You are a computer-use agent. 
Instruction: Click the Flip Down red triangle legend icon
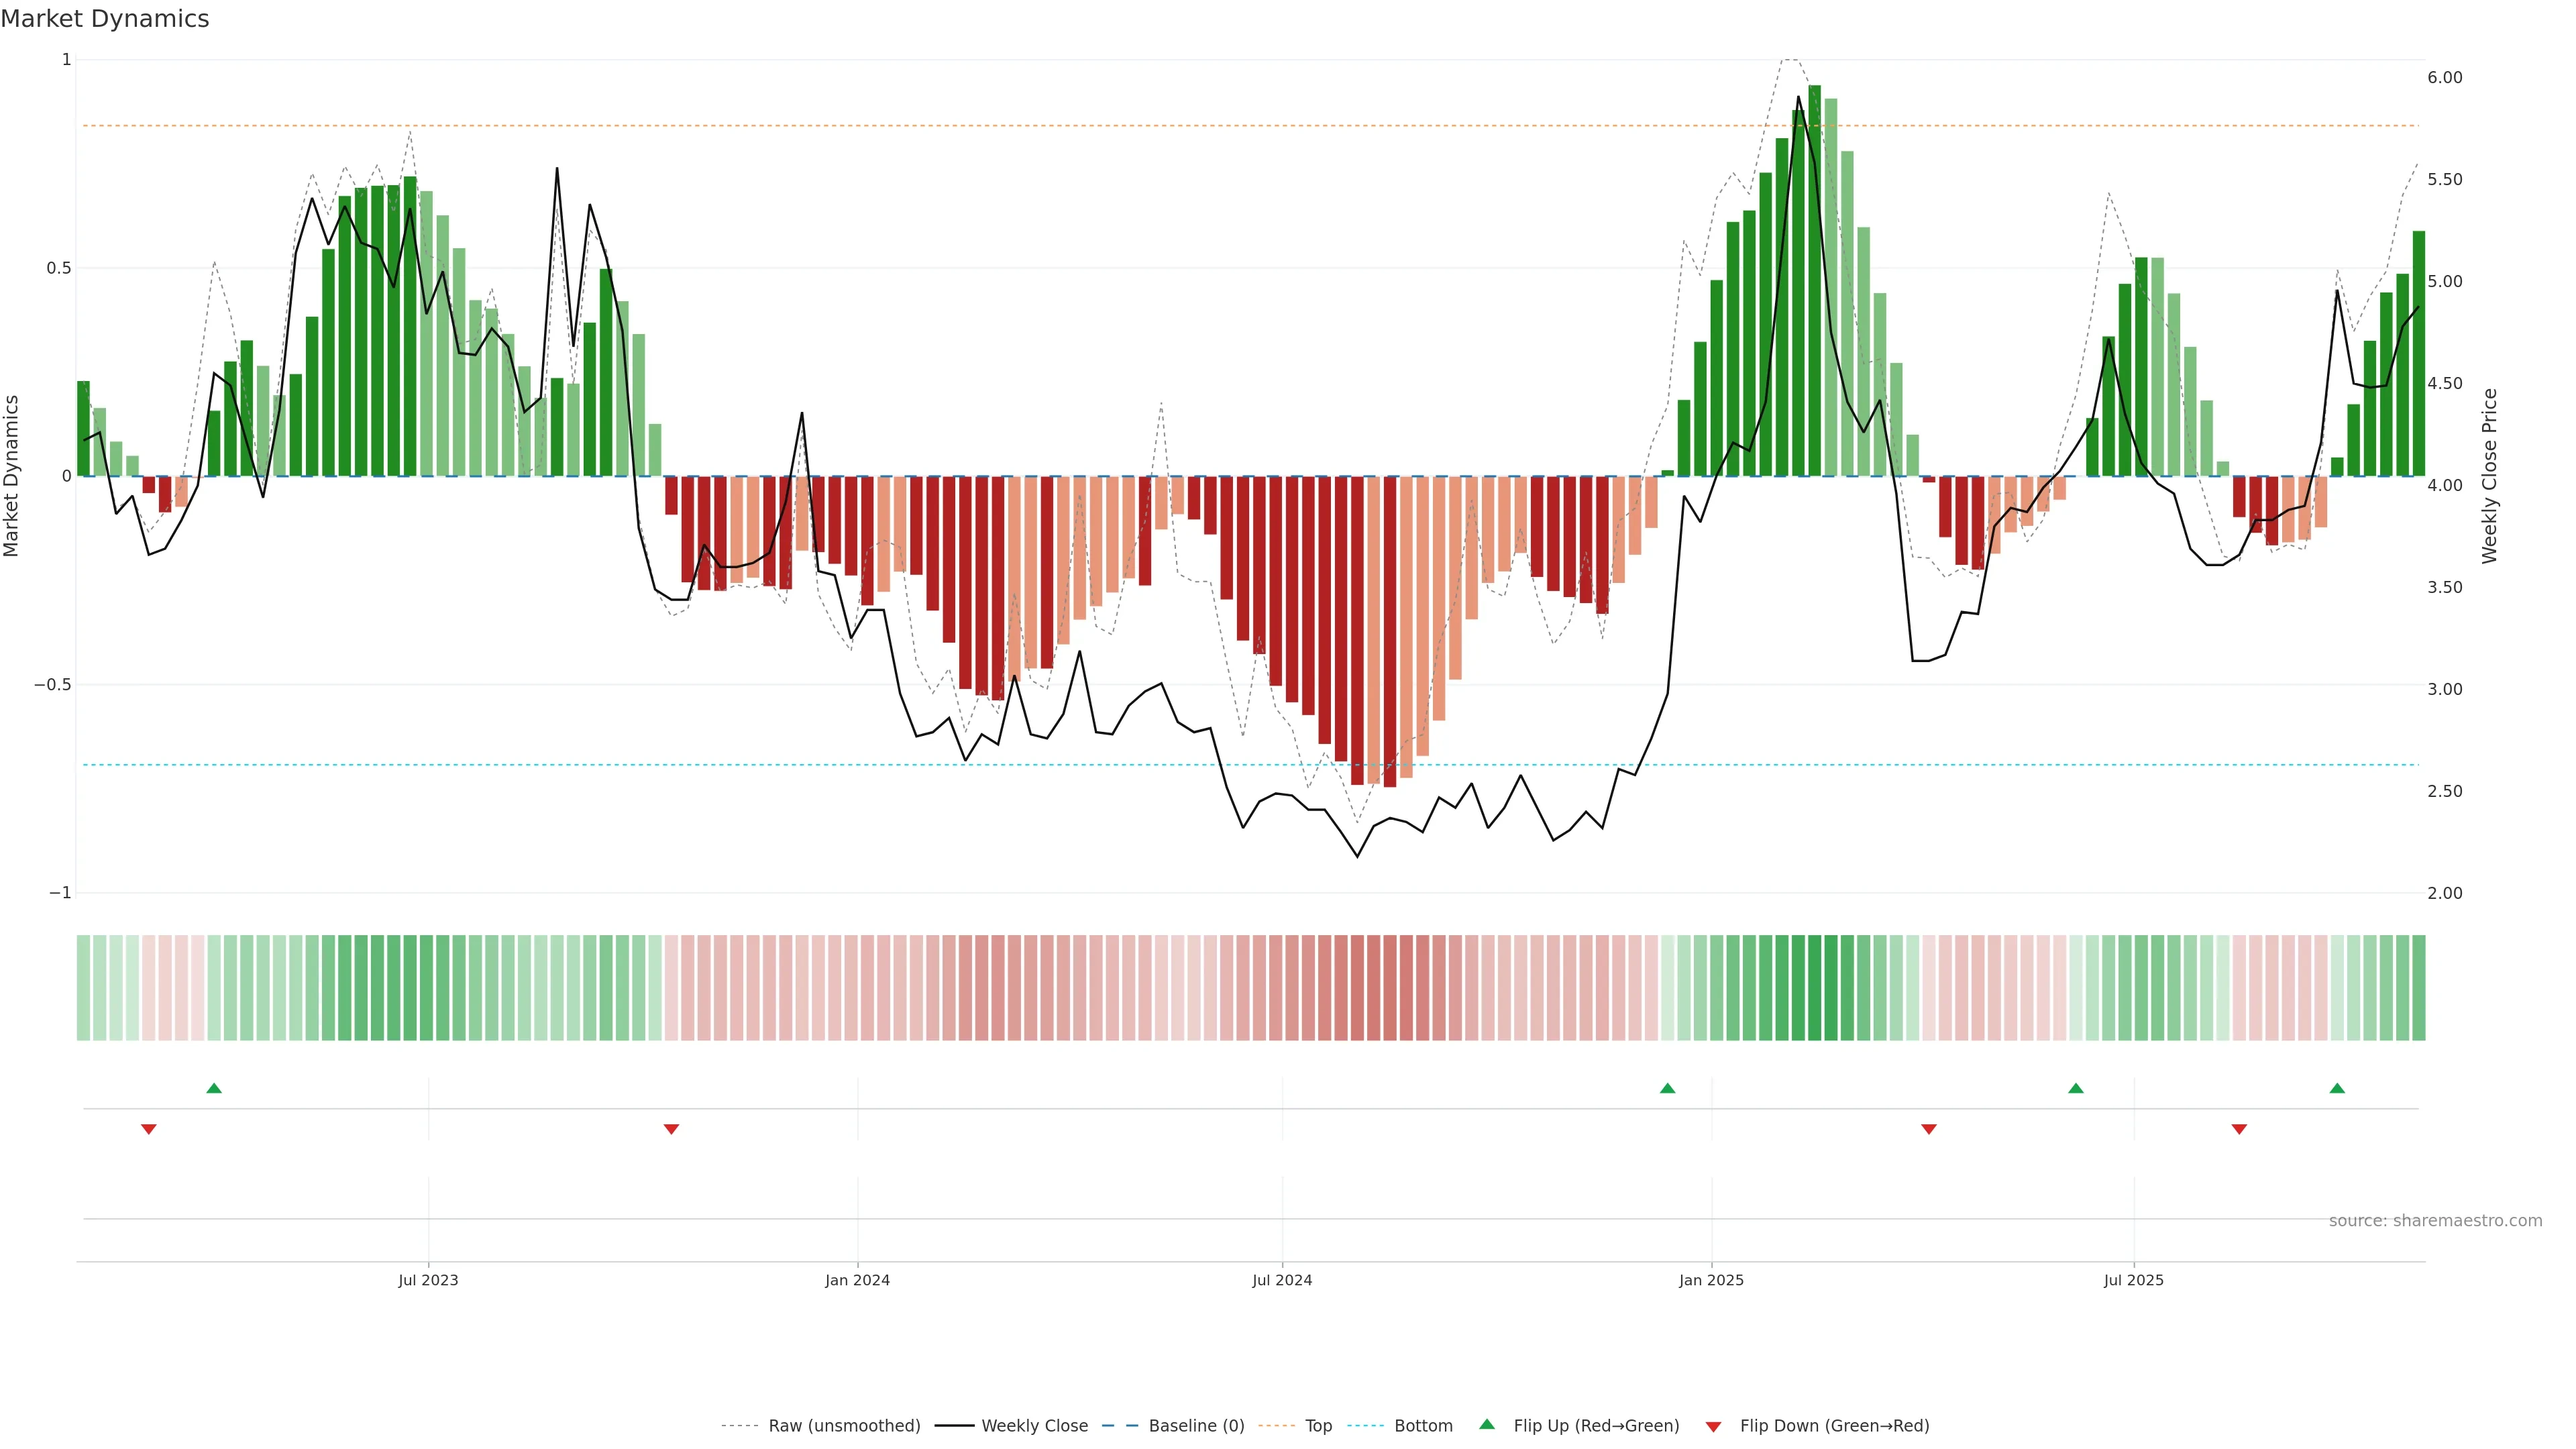pos(1713,1426)
